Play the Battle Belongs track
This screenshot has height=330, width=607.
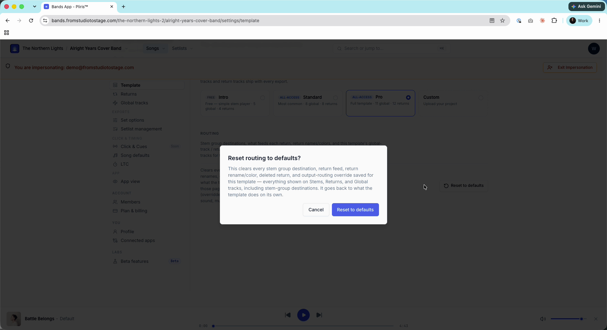303,315
